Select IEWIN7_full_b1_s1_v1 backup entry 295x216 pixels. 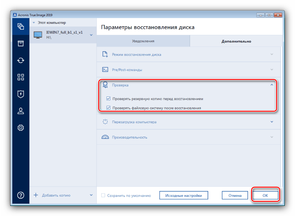(x=63, y=35)
